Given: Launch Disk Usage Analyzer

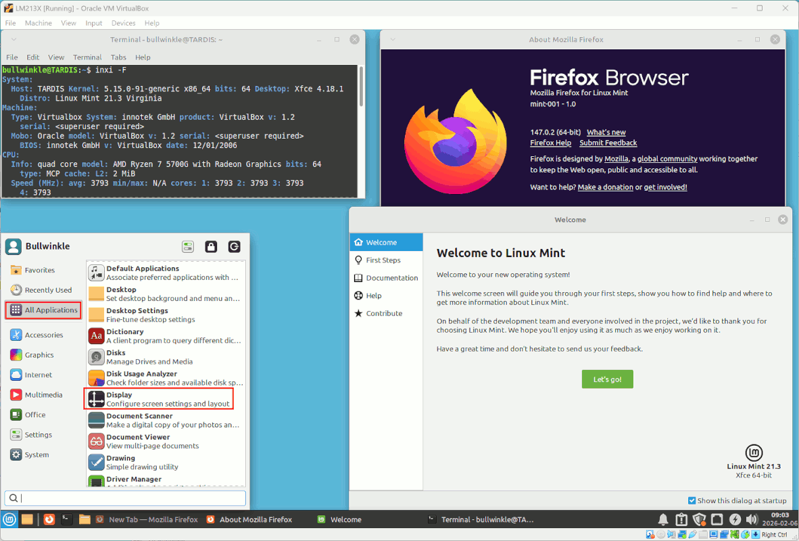Looking at the screenshot, I should (x=166, y=378).
